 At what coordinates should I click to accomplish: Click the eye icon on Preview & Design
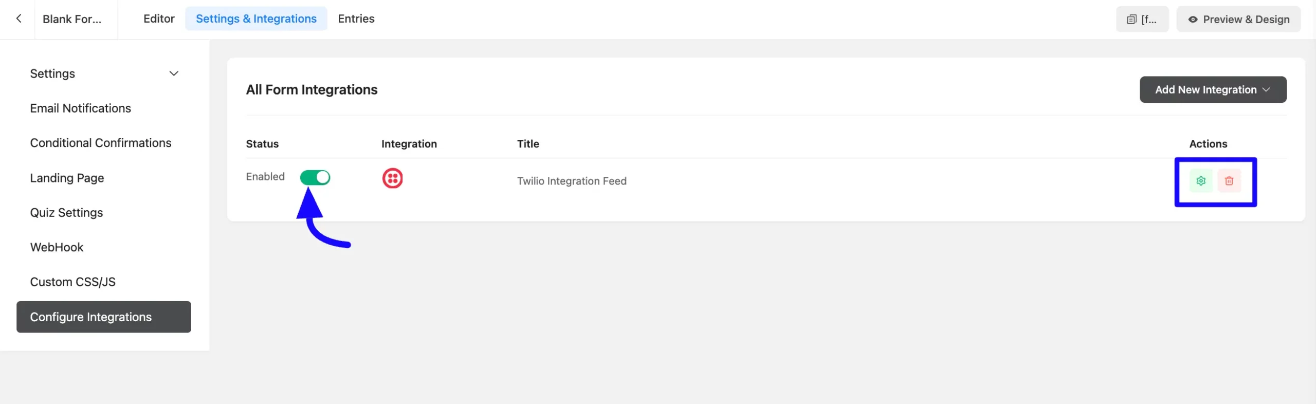pos(1193,19)
